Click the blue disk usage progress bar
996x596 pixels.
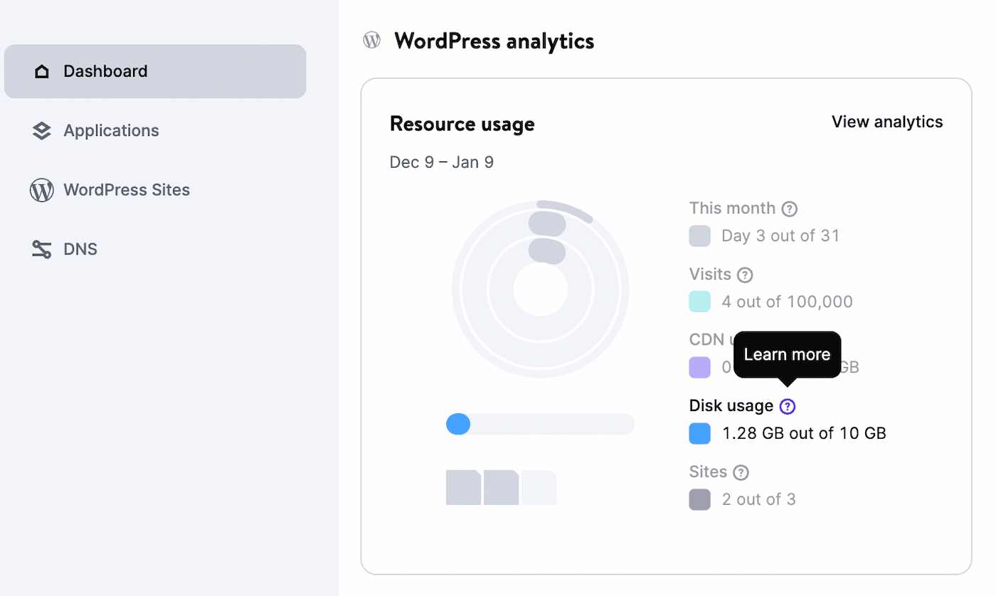tap(459, 424)
